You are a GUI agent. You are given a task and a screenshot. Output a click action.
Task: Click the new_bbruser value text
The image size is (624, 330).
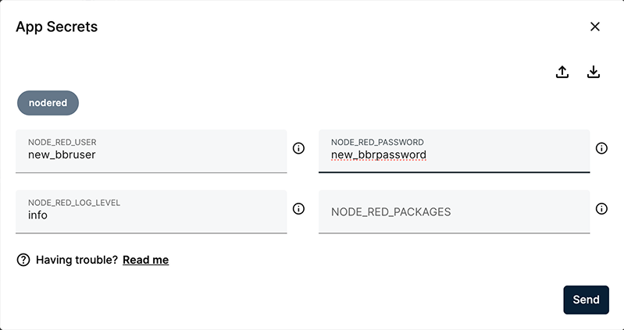click(x=62, y=154)
